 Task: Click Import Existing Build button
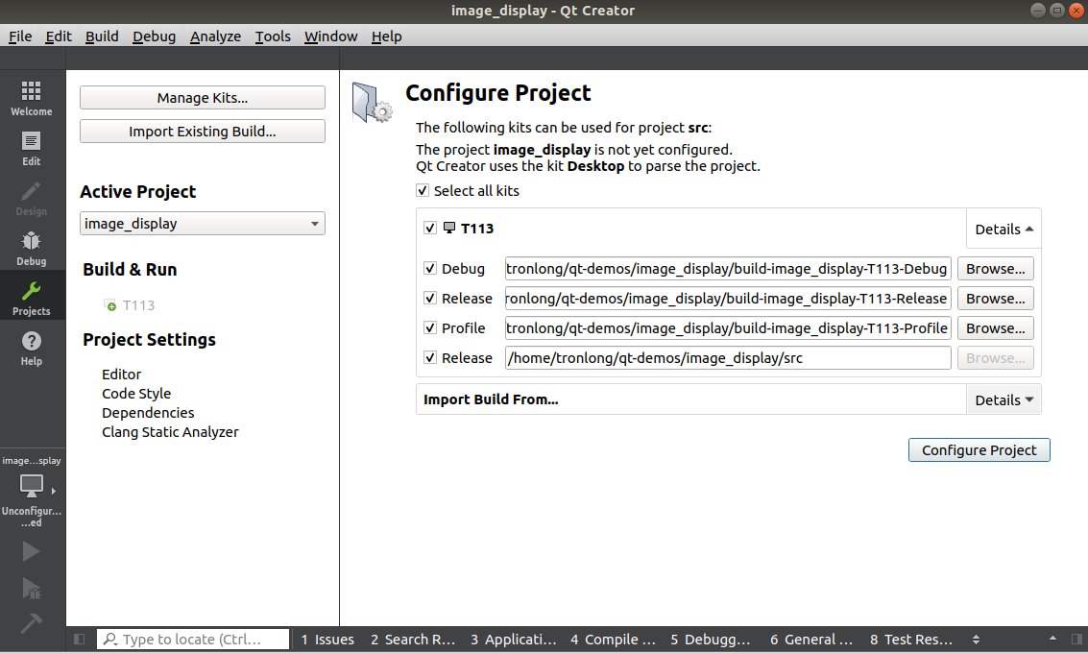202,132
